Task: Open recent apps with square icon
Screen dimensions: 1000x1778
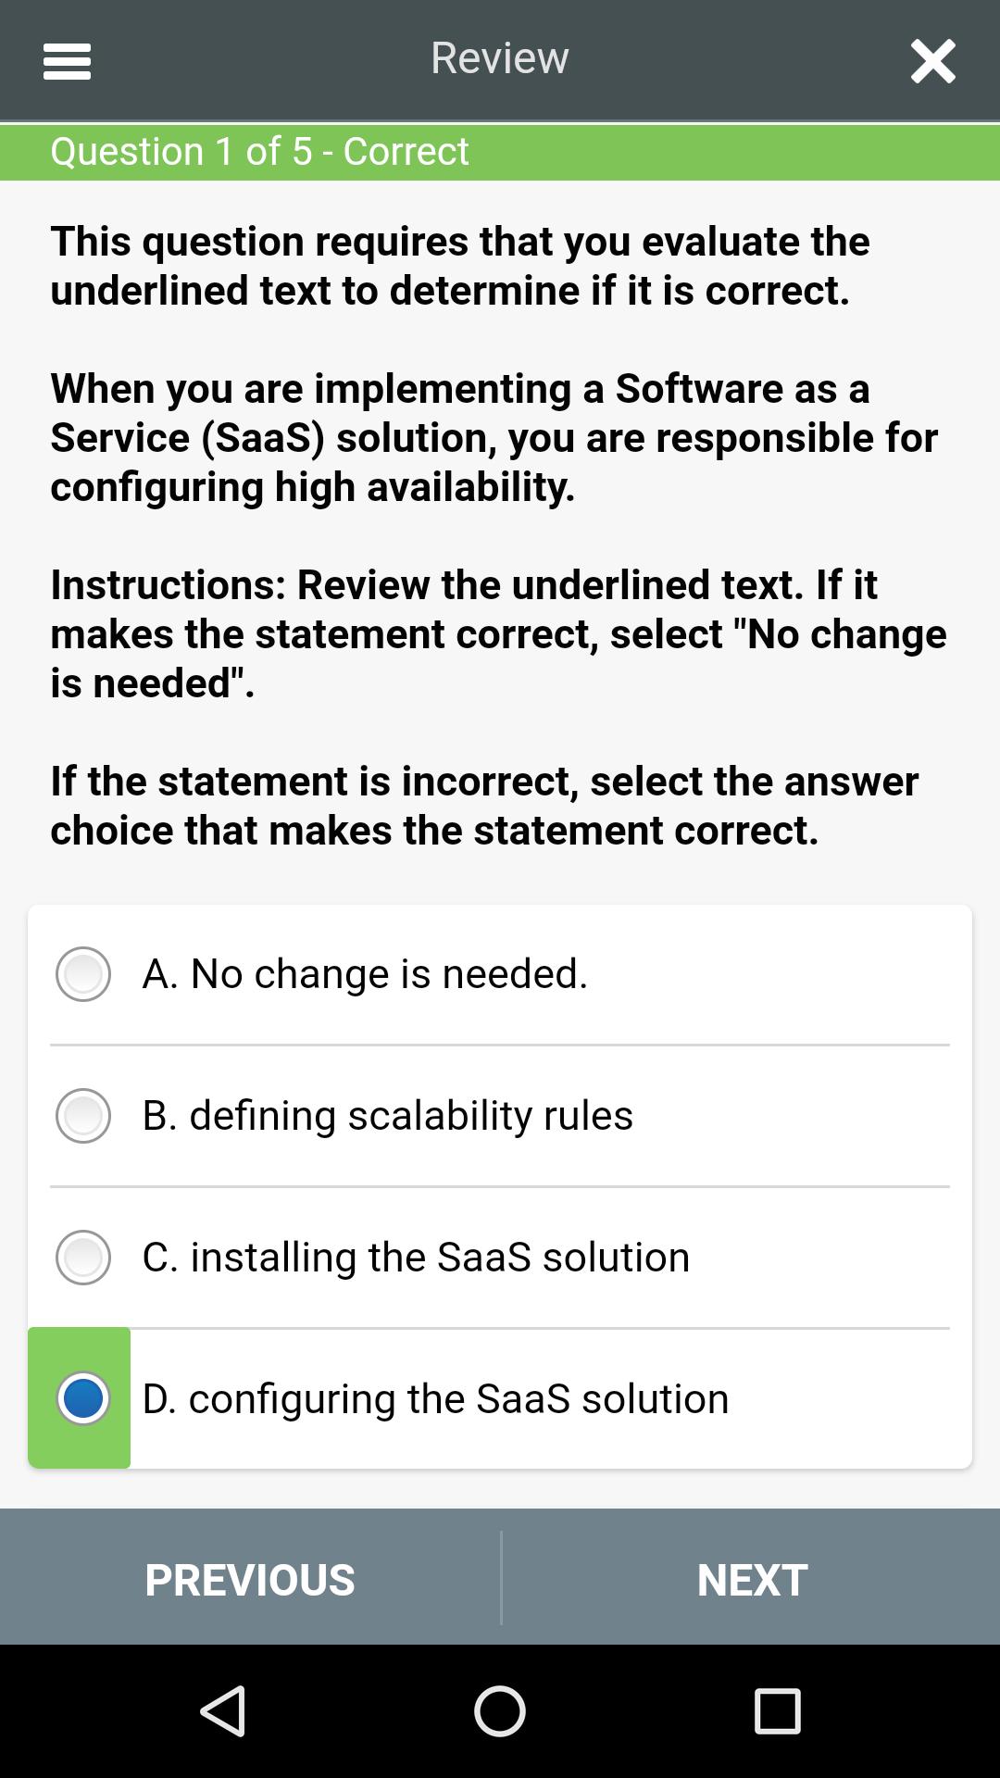Action: point(777,1710)
